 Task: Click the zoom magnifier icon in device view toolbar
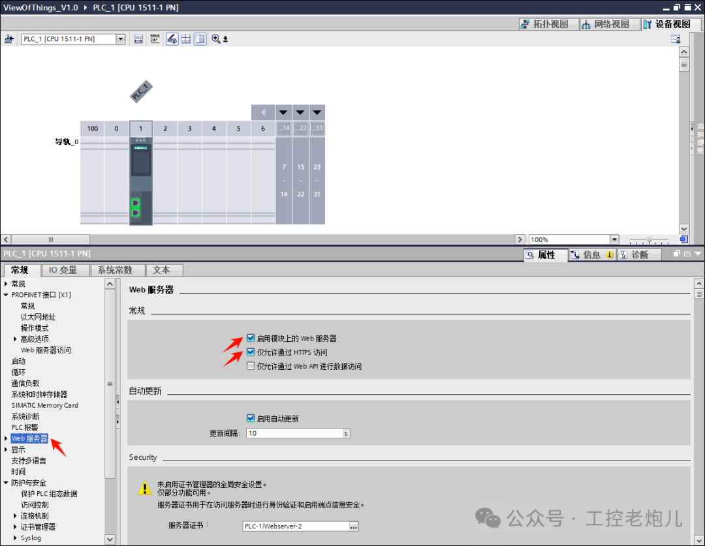[215, 38]
